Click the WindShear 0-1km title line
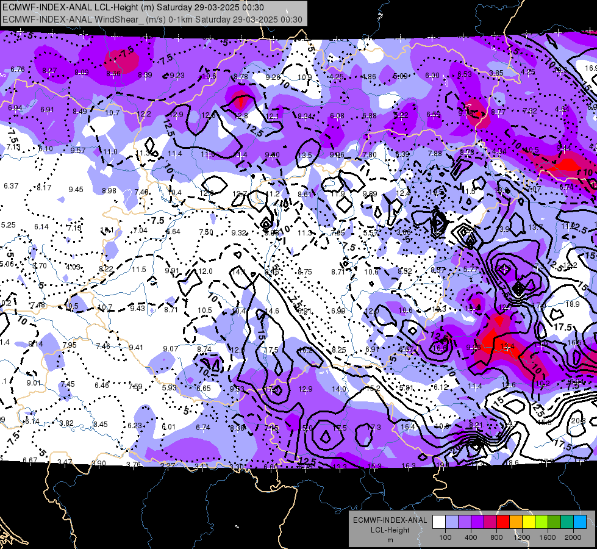This screenshot has width=597, height=549. (x=152, y=20)
